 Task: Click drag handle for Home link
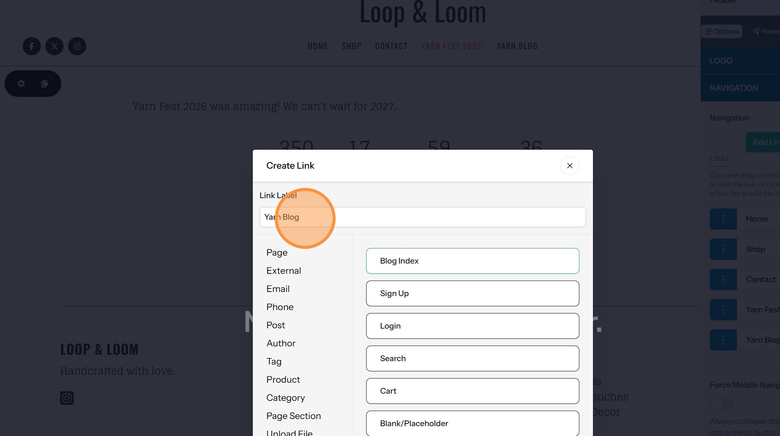pos(723,219)
